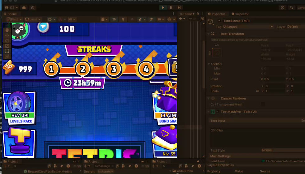Click the Pause button in the toolbar
Screen dimensions: 305x174
pos(171,7)
